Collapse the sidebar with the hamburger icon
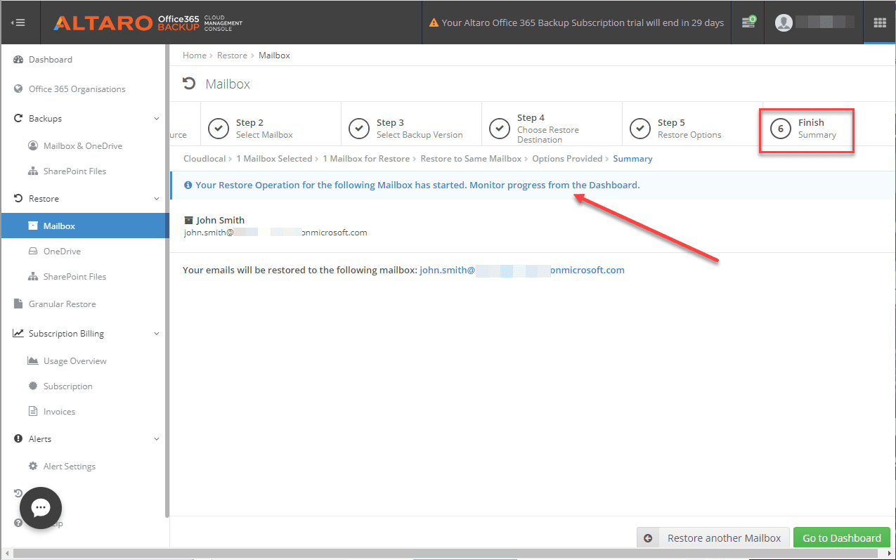896x560 pixels. (19, 22)
